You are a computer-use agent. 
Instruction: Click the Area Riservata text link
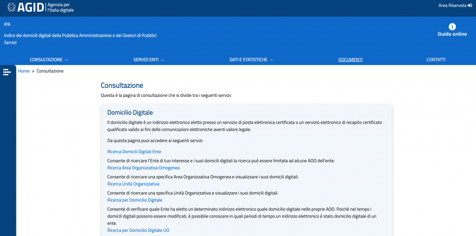pos(452,6)
